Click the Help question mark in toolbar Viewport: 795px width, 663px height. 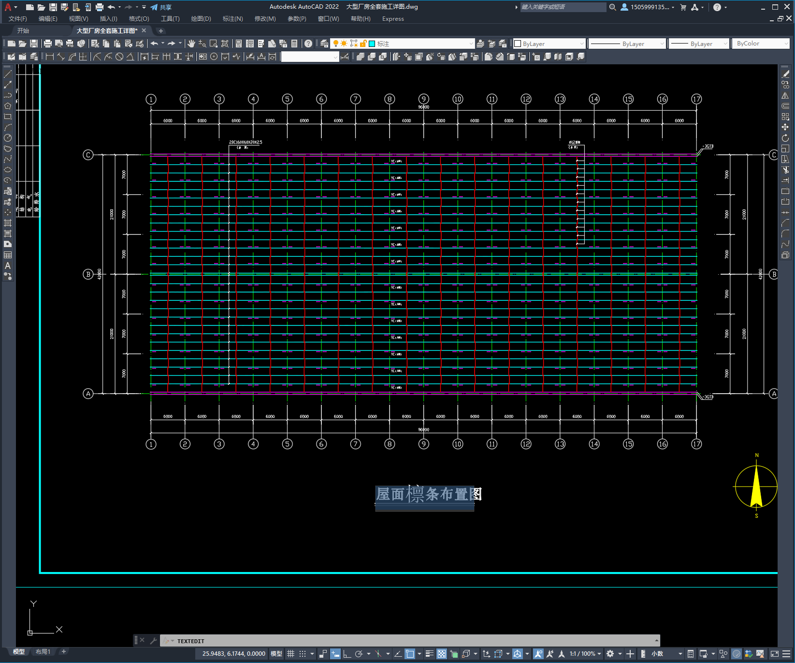(308, 44)
